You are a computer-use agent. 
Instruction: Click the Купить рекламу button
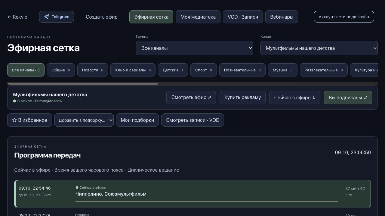[242, 97]
